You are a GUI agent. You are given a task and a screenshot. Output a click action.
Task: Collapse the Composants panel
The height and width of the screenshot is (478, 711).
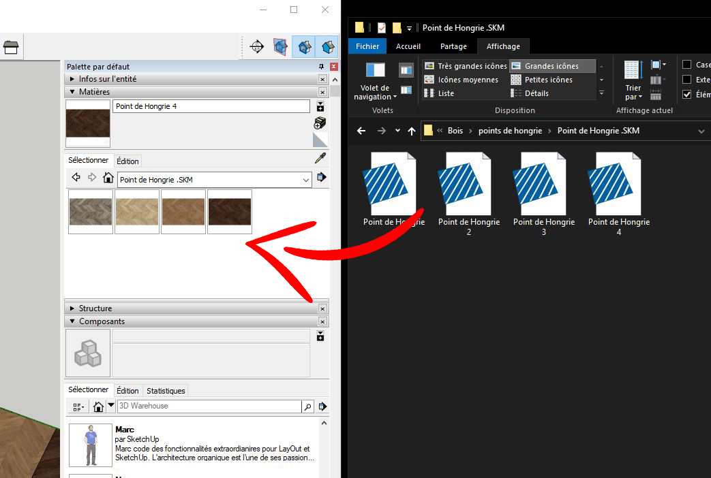(72, 321)
